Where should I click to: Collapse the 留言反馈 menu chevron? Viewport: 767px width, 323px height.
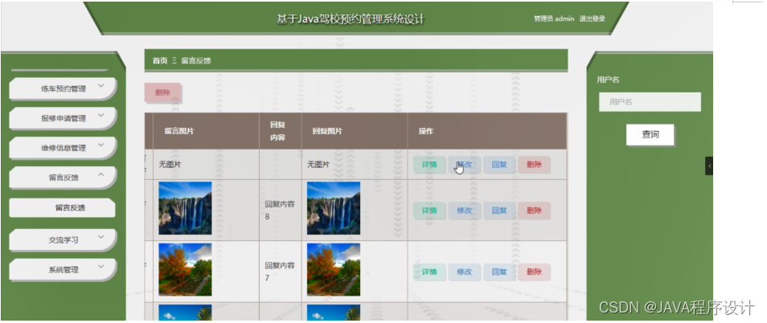pos(100,174)
